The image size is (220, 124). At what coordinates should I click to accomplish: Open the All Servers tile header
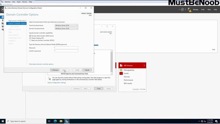132,65
